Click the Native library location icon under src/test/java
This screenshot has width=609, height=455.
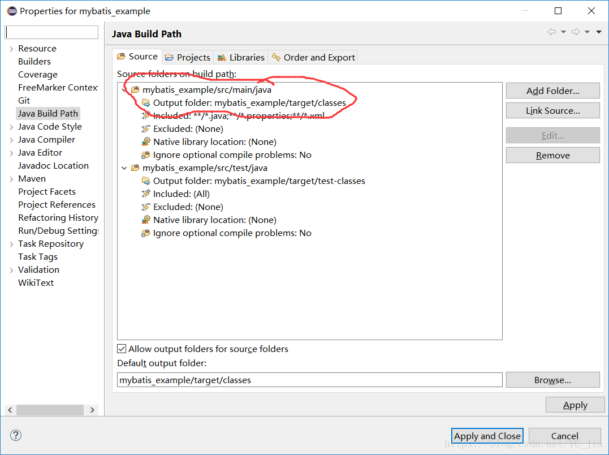(146, 220)
